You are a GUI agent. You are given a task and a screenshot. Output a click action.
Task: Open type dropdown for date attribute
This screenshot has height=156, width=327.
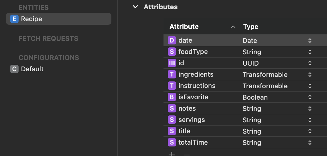[x=310, y=41]
